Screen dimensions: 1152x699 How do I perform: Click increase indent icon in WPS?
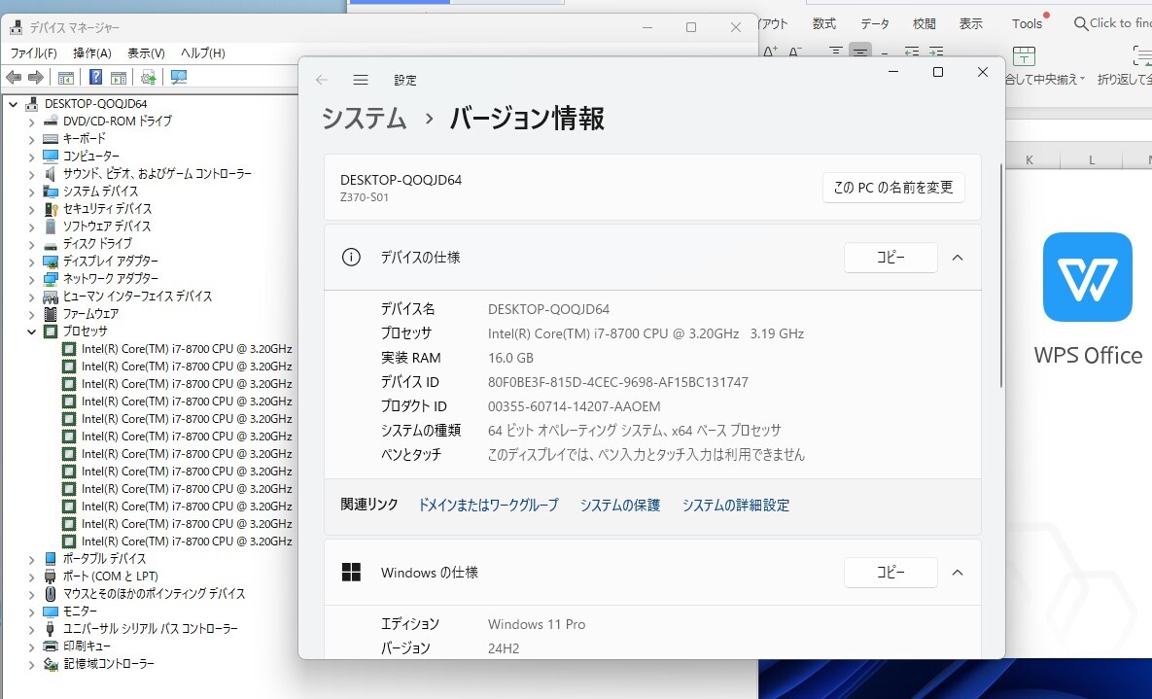(x=936, y=52)
